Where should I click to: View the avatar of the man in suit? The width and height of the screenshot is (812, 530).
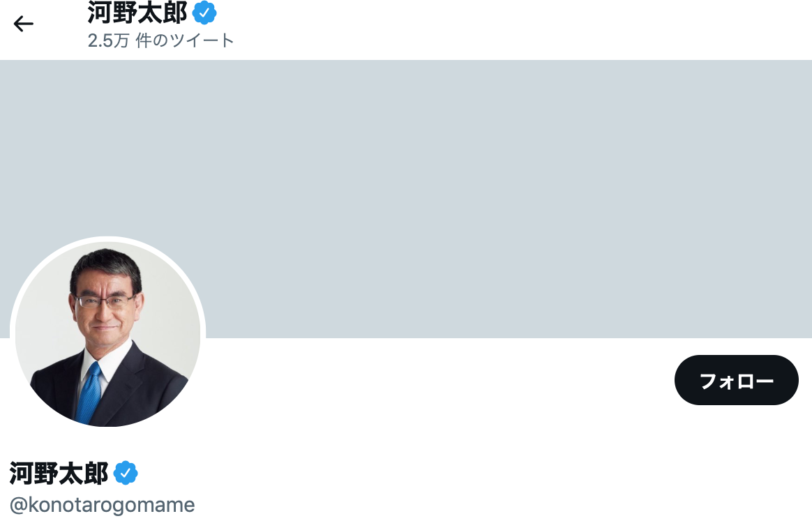(107, 334)
